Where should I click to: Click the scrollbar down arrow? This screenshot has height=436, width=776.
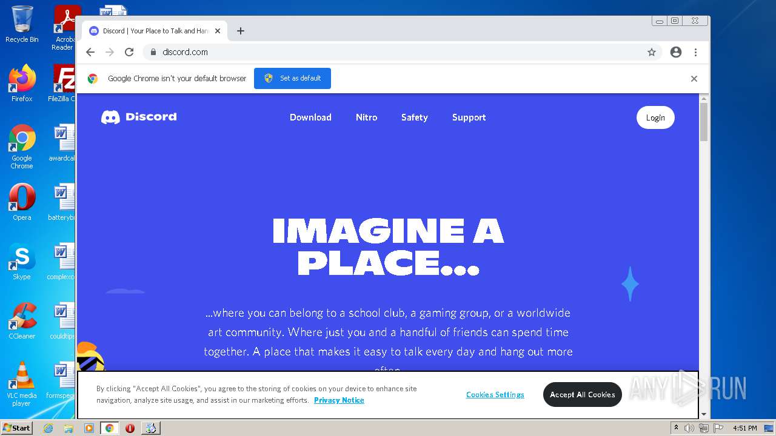pyautogui.click(x=704, y=415)
